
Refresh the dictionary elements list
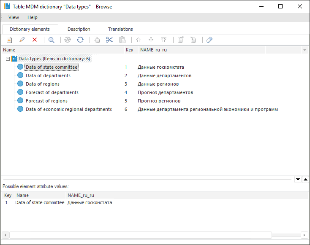80,40
